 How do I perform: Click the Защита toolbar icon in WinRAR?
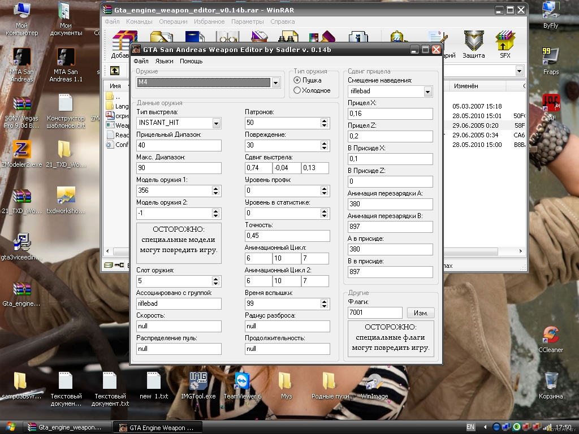click(x=474, y=45)
